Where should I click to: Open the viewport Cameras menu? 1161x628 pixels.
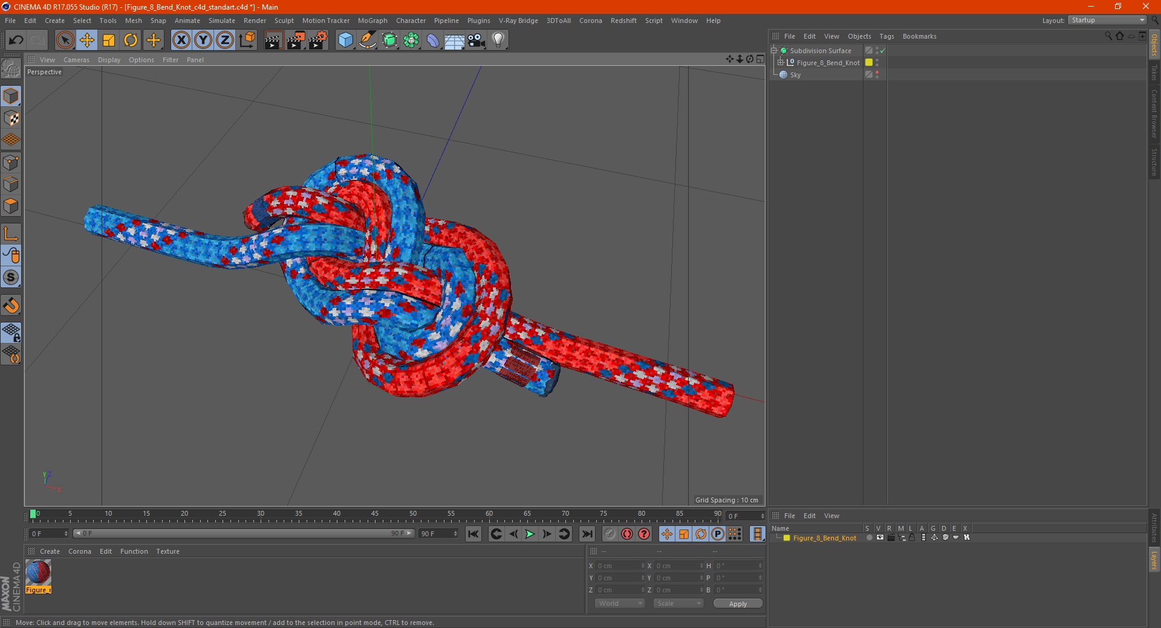click(x=76, y=60)
